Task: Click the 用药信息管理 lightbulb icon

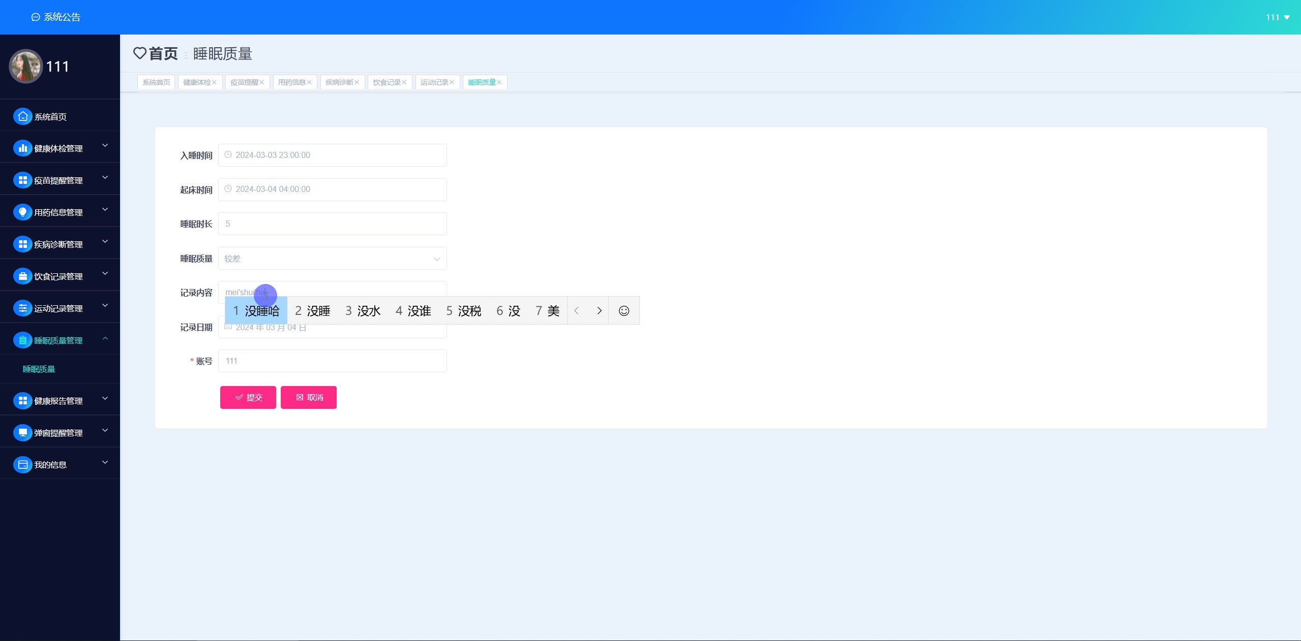Action: (22, 212)
